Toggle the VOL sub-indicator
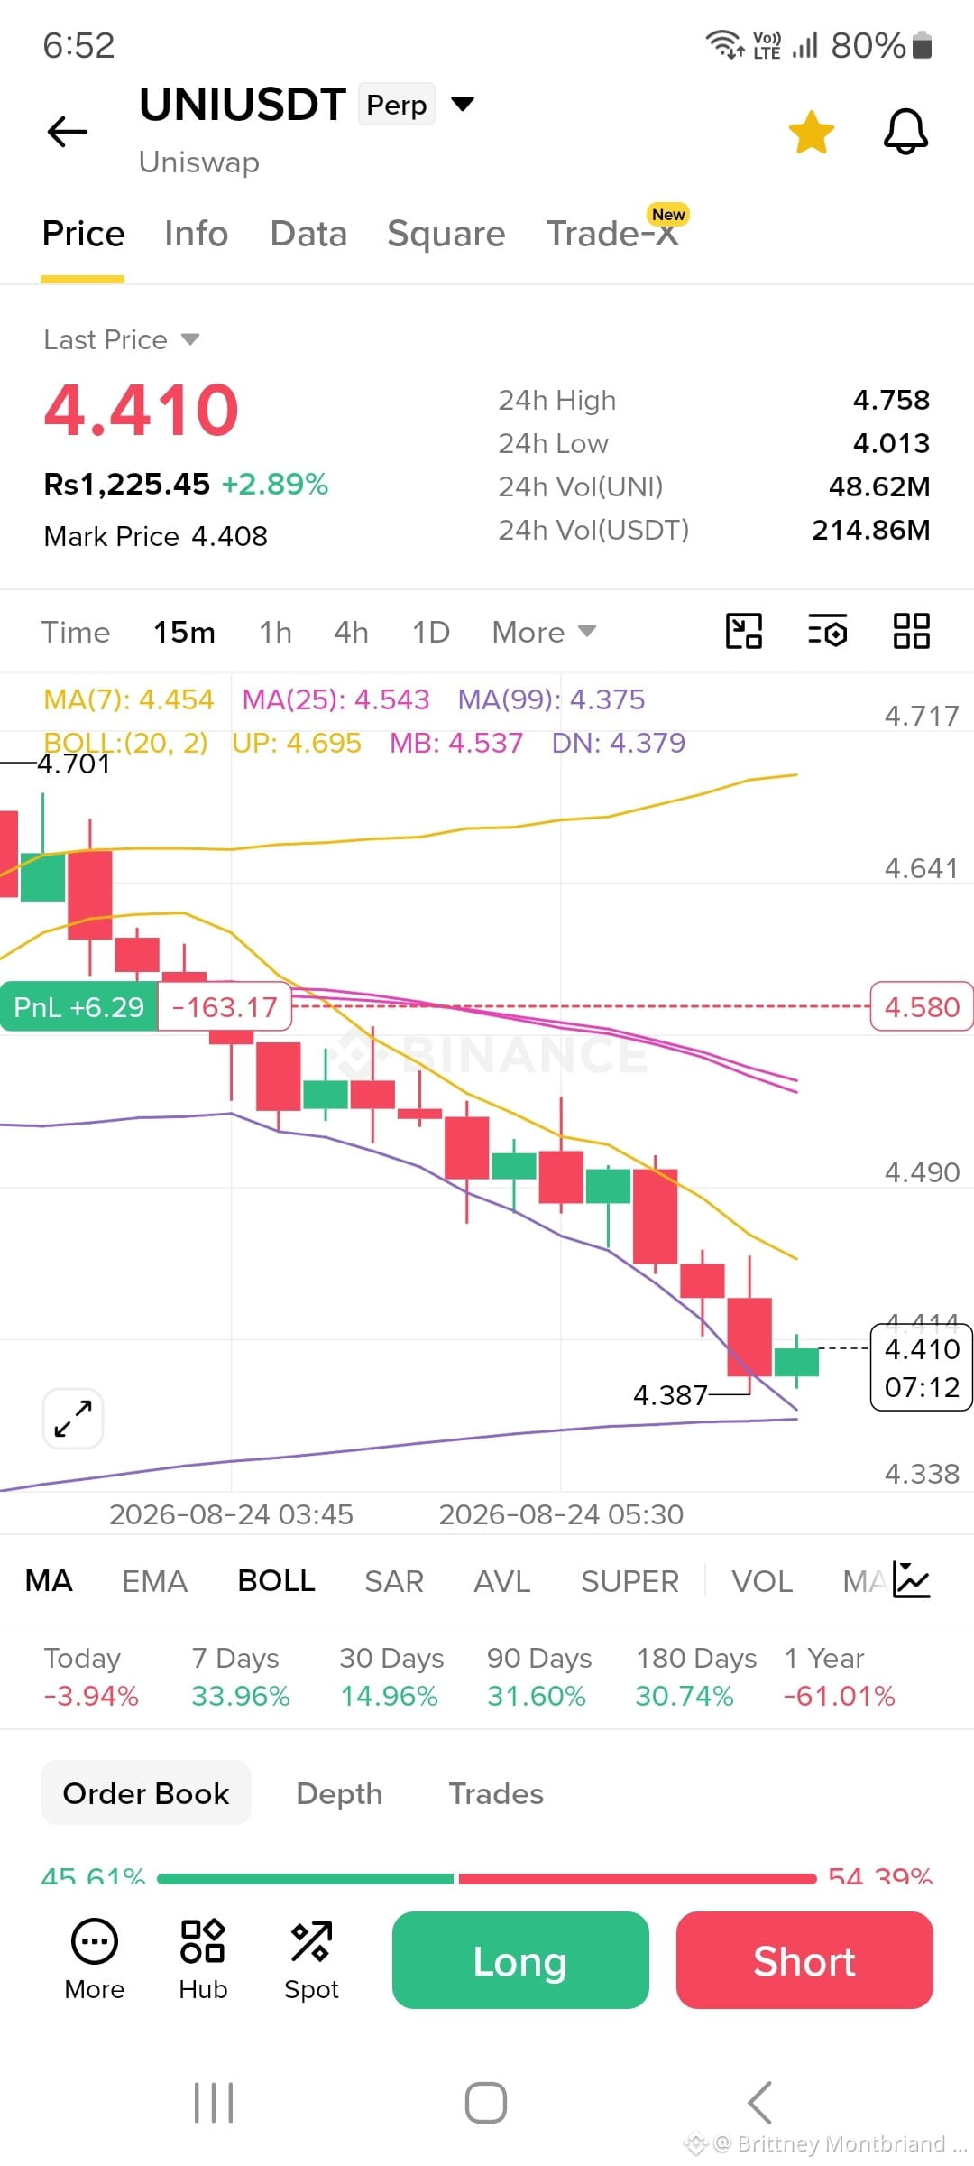Screen dimensions: 974x2166 point(762,1581)
